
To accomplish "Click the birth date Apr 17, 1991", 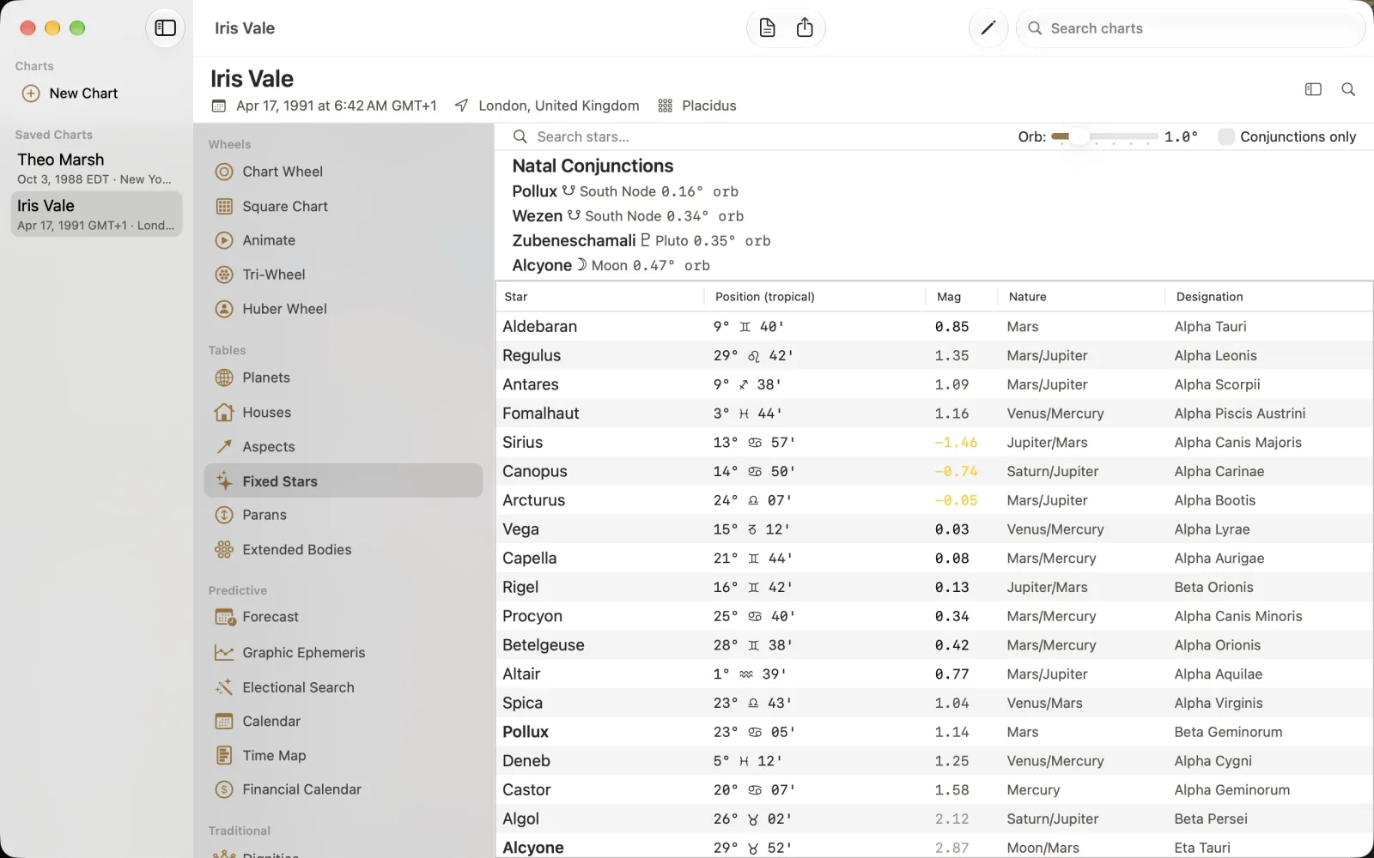I will point(336,106).
